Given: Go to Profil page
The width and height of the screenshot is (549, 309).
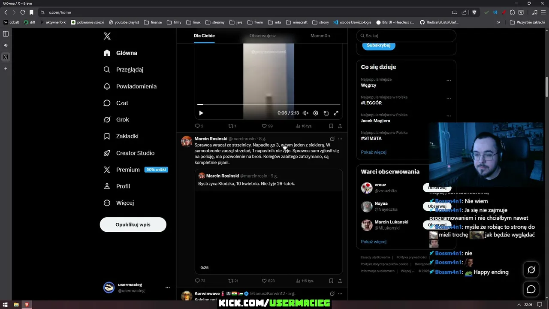Looking at the screenshot, I should [117, 186].
